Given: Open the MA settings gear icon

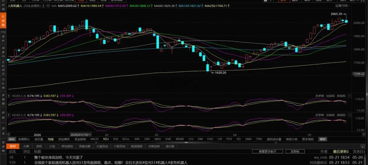Looking at the screenshot, I should pos(48,6).
